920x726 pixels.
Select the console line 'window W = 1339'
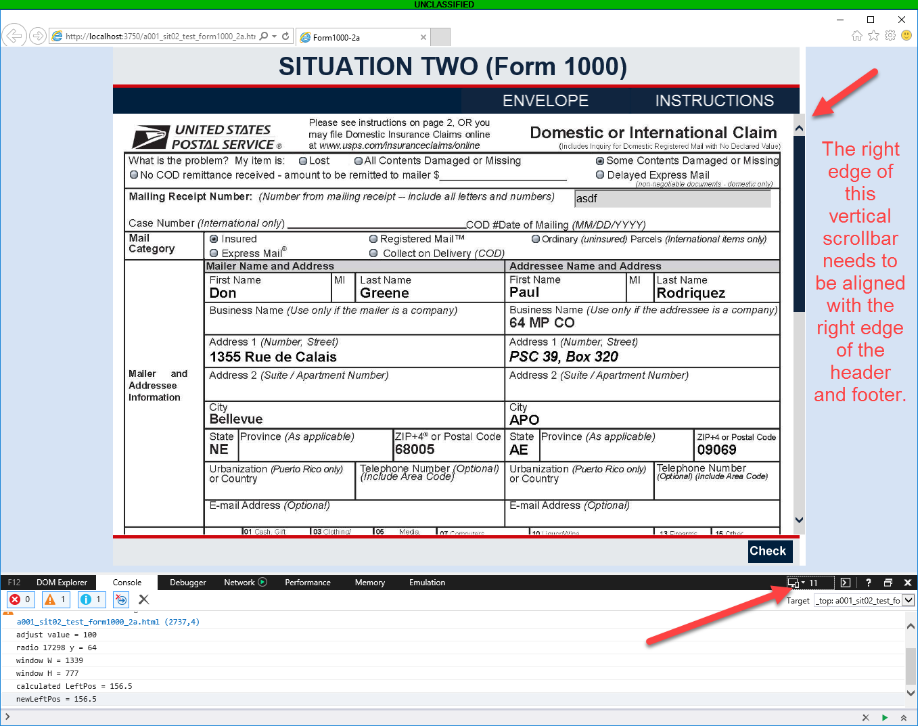pos(49,660)
